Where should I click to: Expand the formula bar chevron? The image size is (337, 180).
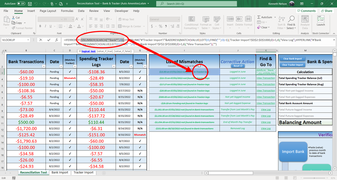click(334, 40)
